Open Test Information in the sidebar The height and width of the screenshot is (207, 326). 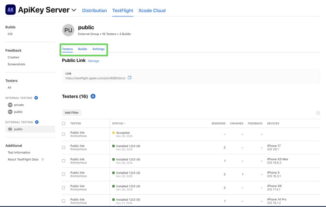click(19, 153)
